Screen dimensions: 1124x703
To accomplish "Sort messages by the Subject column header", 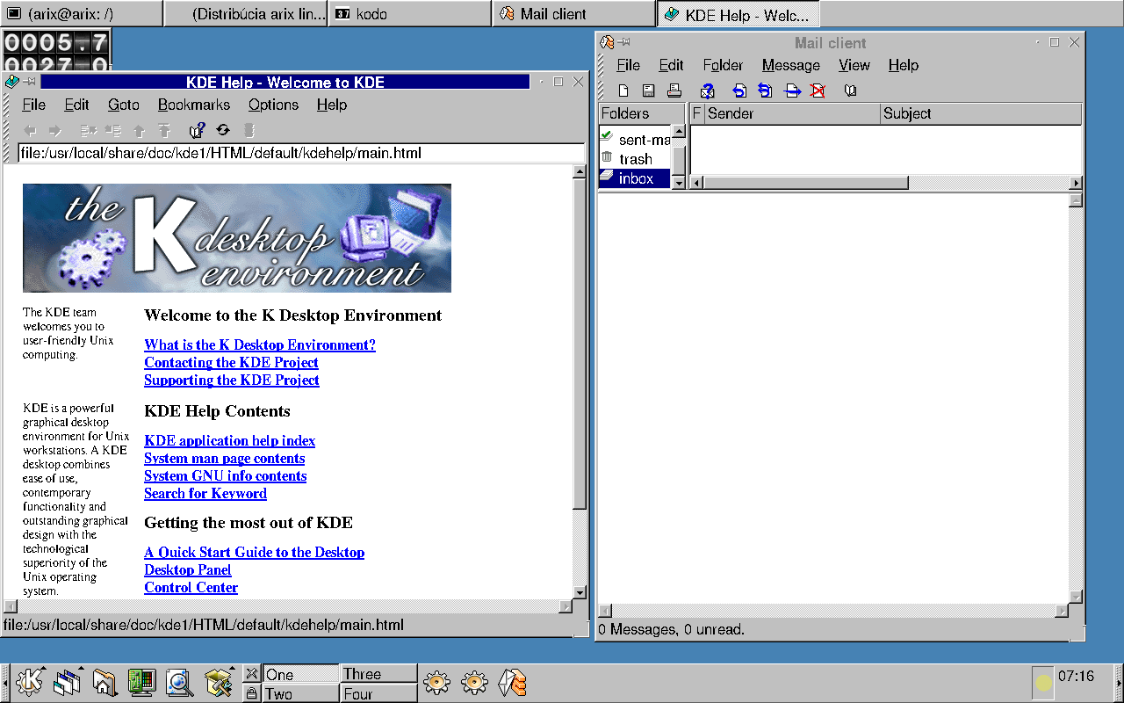I will pyautogui.click(x=981, y=113).
